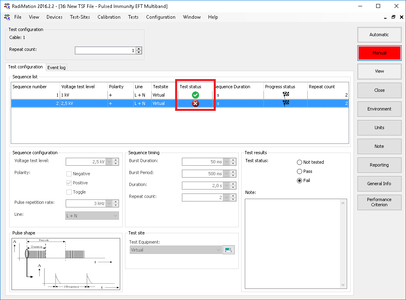
Task: Open the Test-Sites menu
Action: (x=80, y=17)
